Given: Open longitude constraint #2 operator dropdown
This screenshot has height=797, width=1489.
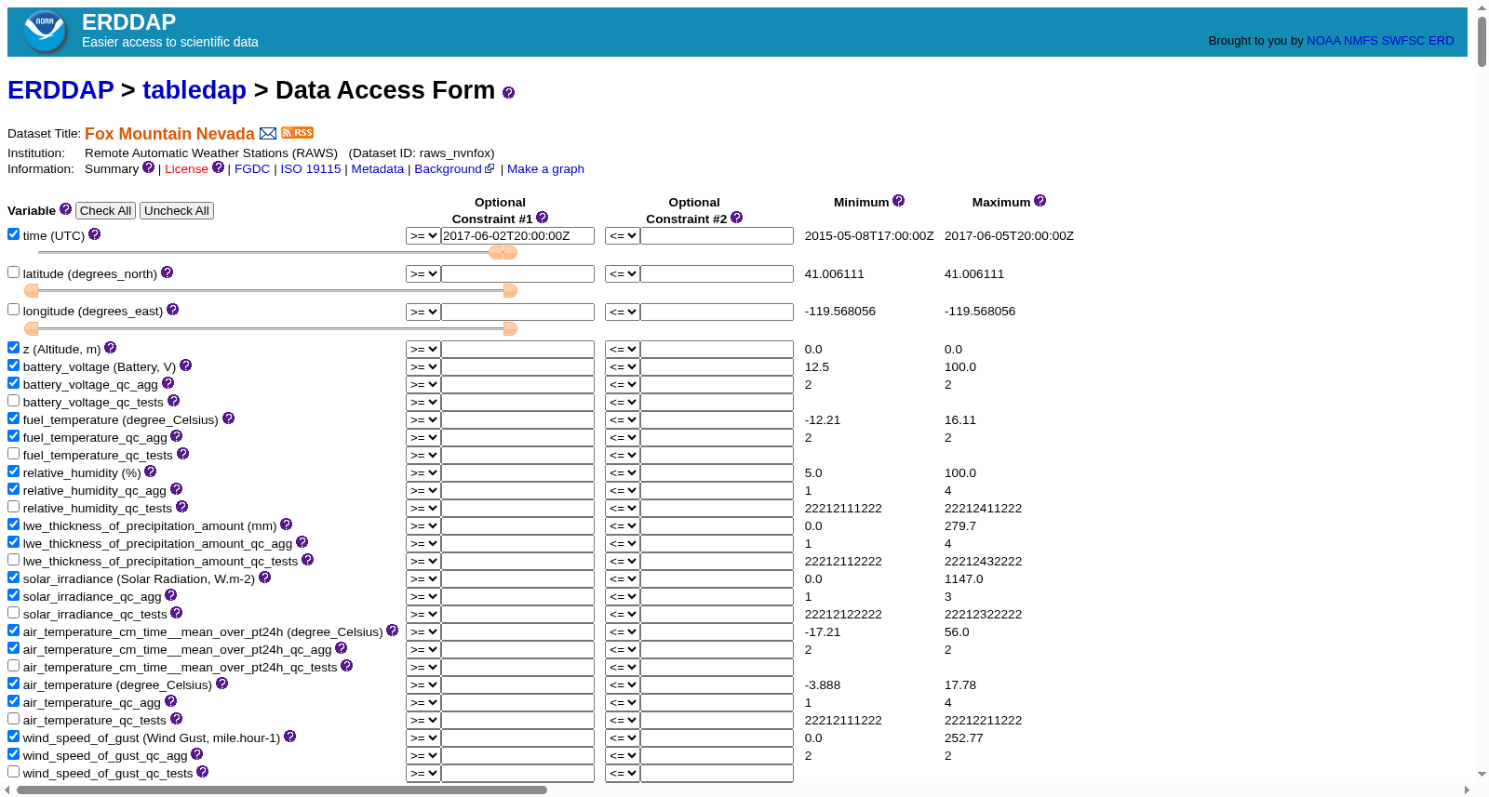Looking at the screenshot, I should [623, 312].
